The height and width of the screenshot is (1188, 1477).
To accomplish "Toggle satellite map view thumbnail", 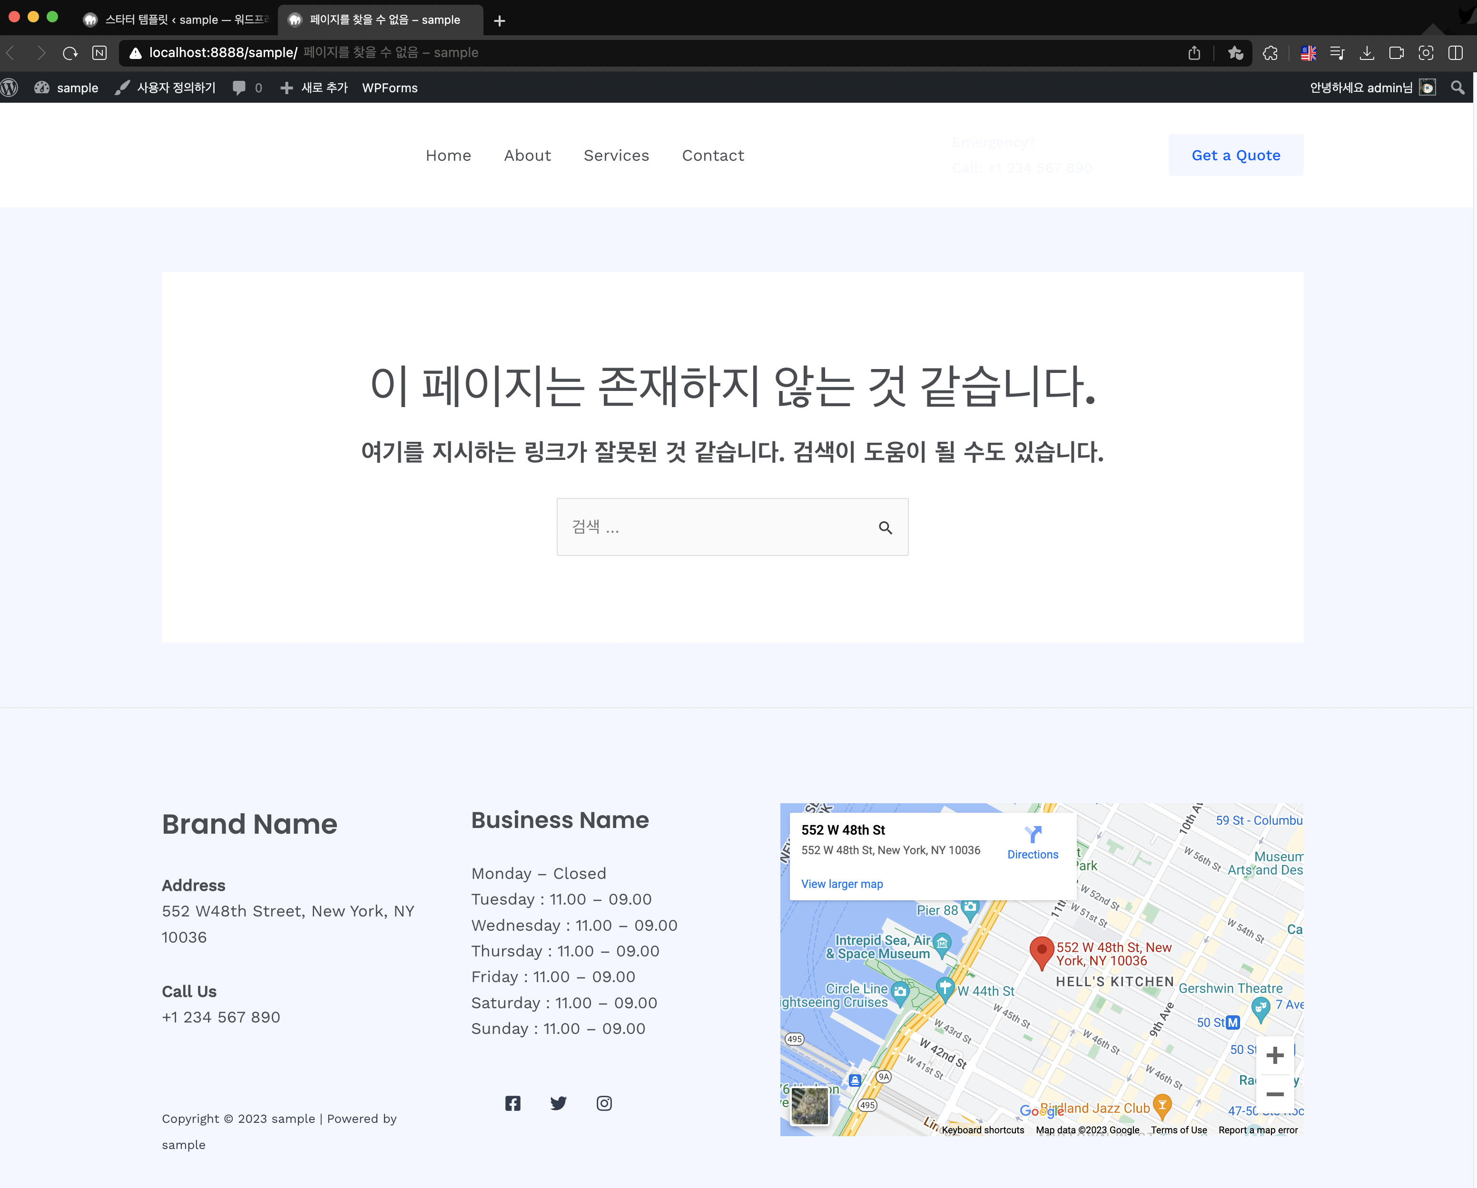I will coord(809,1105).
